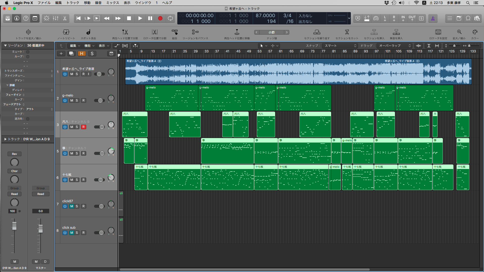Unmute the click87 track
Screen dimensions: 484x272
72,206
